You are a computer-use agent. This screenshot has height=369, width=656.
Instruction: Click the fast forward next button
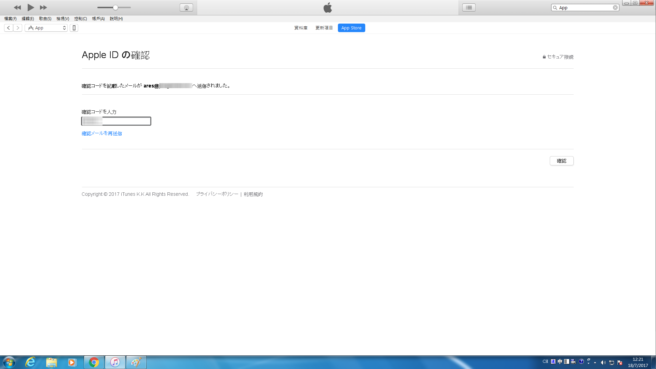point(43,8)
